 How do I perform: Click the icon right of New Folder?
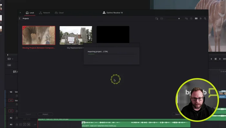click(162, 18)
